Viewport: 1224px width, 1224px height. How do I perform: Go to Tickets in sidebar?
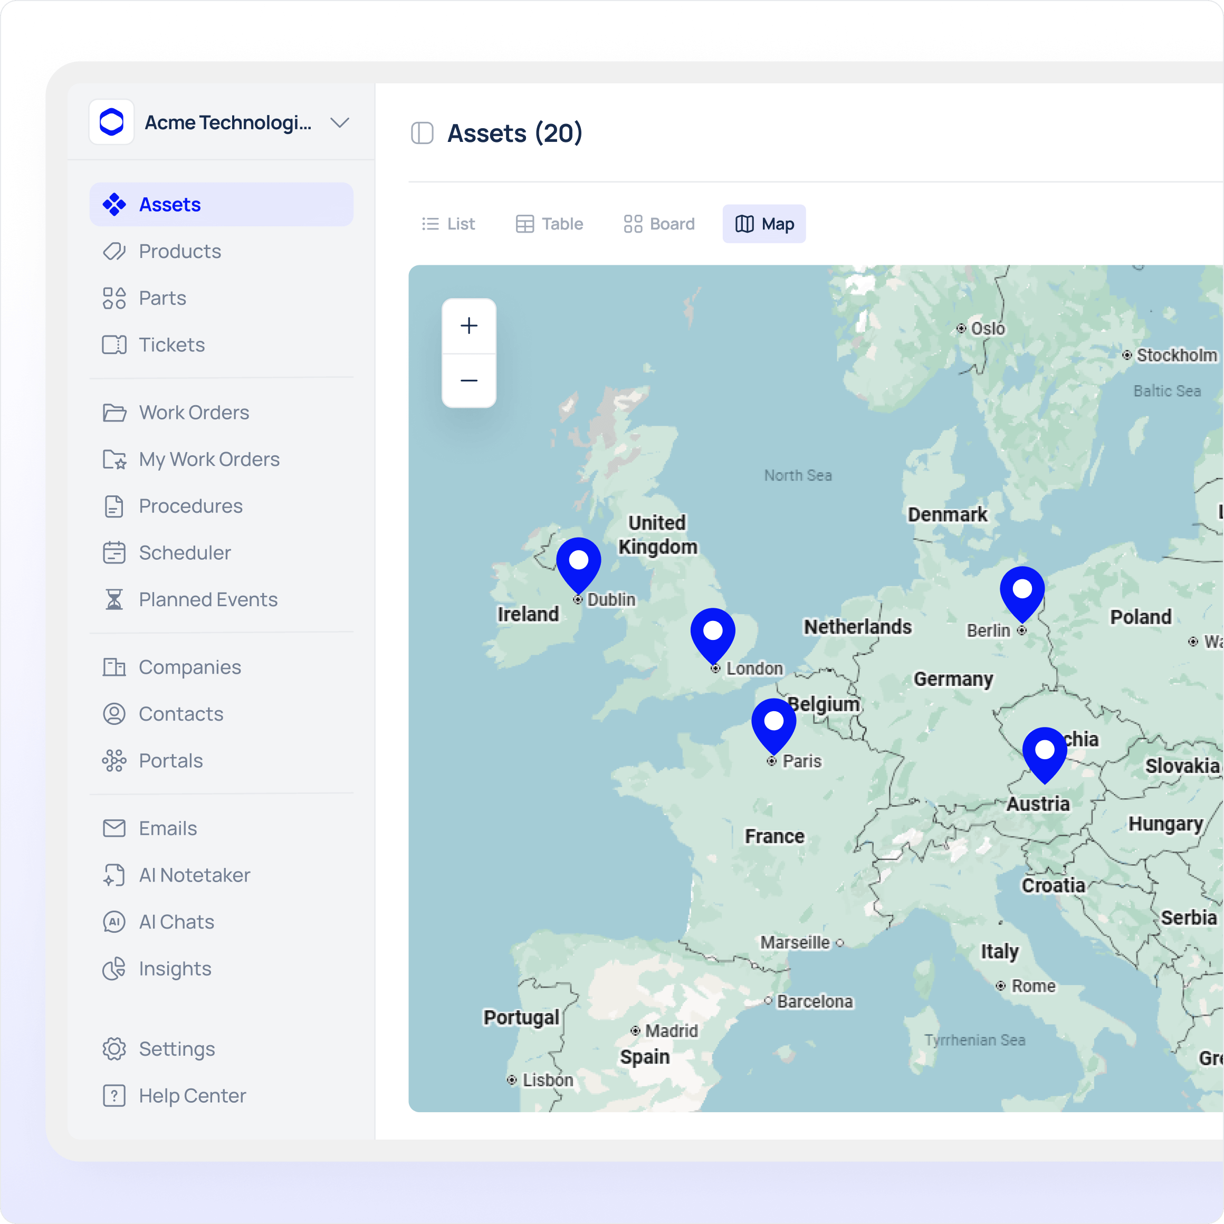171,345
